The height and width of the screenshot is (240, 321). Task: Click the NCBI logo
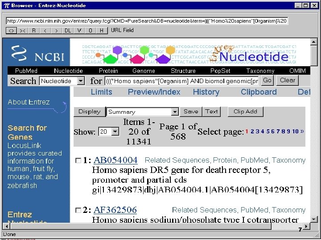pos(37,53)
